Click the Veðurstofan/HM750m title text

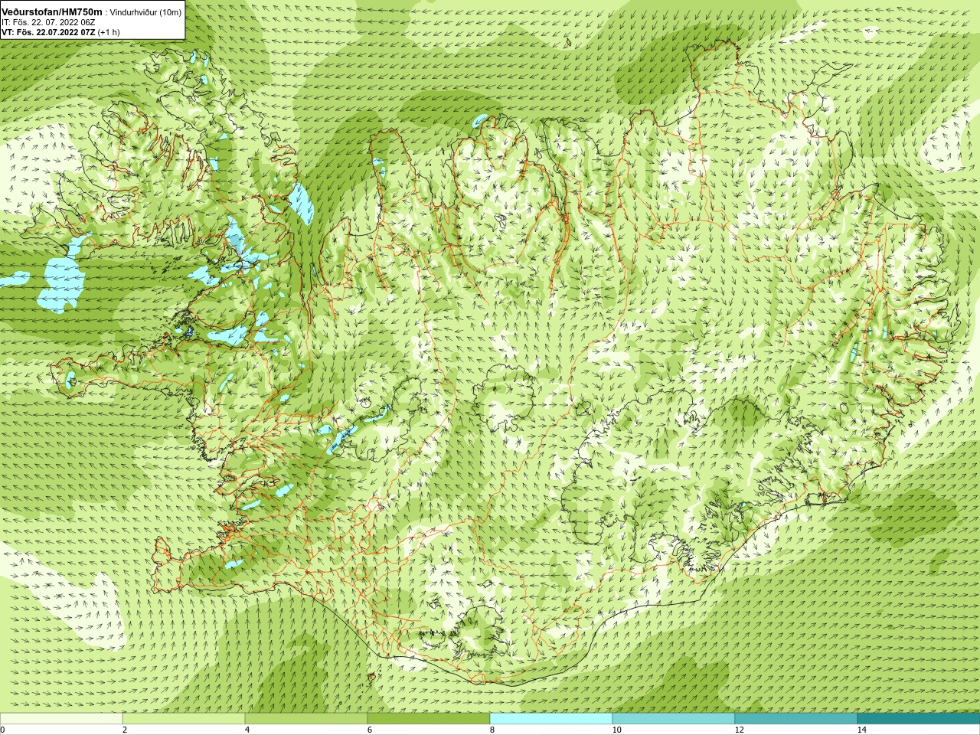tap(52, 11)
